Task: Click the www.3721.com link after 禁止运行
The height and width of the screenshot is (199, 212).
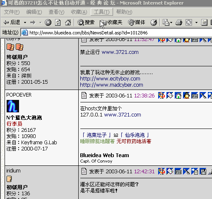Action: pos(120,52)
